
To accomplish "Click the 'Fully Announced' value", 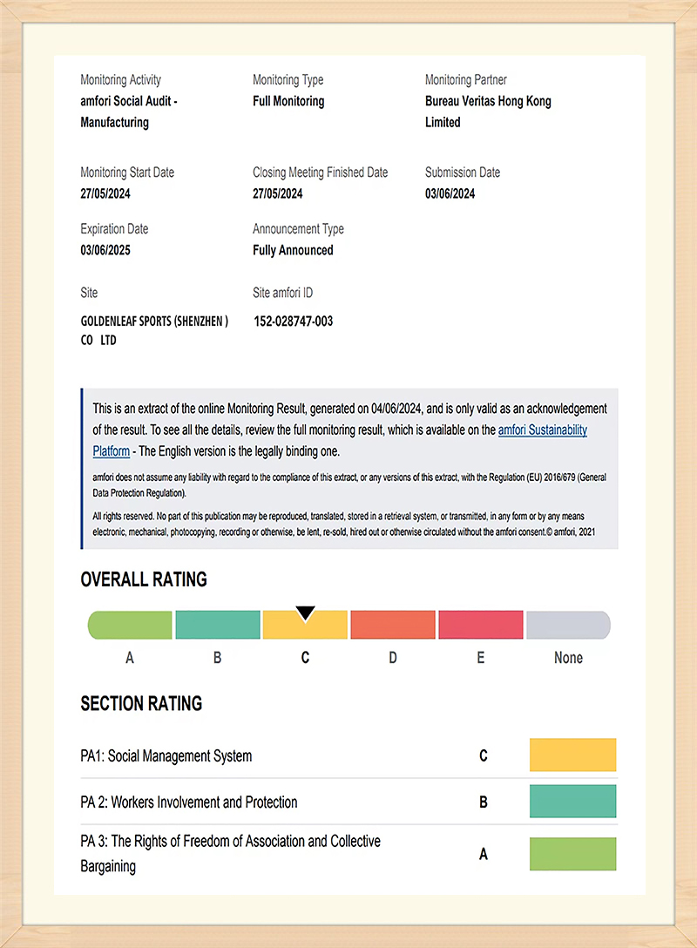I will tap(293, 250).
